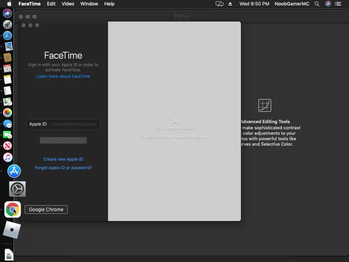Click the disabled sign-in button below Apple ID
The width and height of the screenshot is (349, 262).
63,140
